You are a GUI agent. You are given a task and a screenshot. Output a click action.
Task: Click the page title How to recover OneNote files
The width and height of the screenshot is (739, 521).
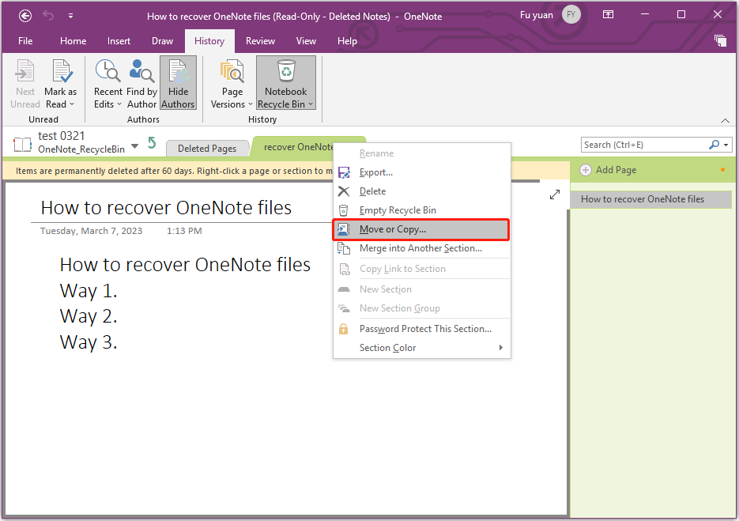166,208
